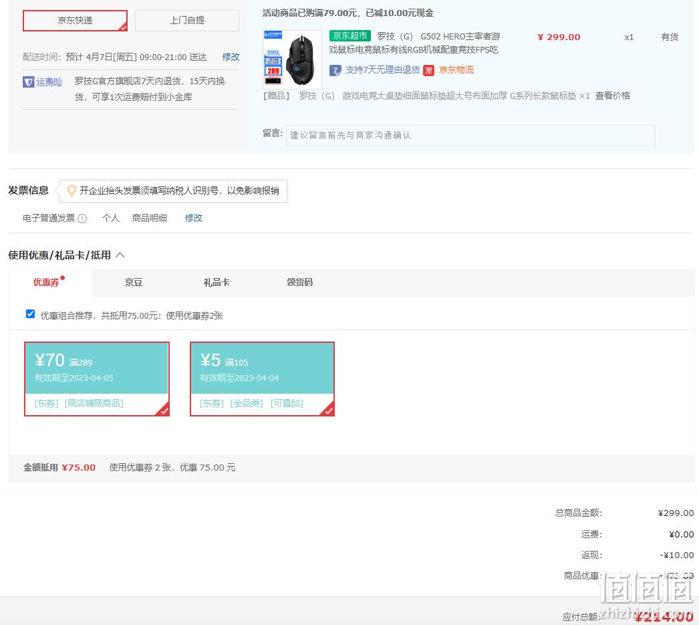Click the 7-day return icon

[x=335, y=70]
